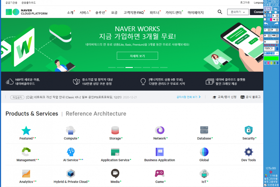This screenshot has height=187, width=280.
Task: Step the 이미지 spinner showing 100
Action: pos(277,36)
